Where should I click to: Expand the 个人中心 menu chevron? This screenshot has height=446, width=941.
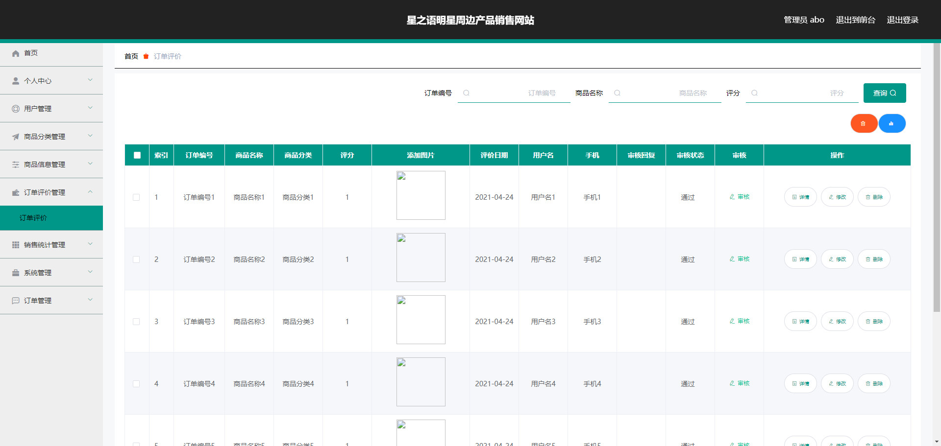click(90, 80)
